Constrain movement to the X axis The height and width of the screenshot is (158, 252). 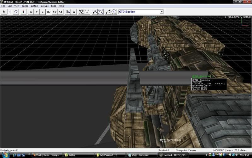(x=31, y=12)
